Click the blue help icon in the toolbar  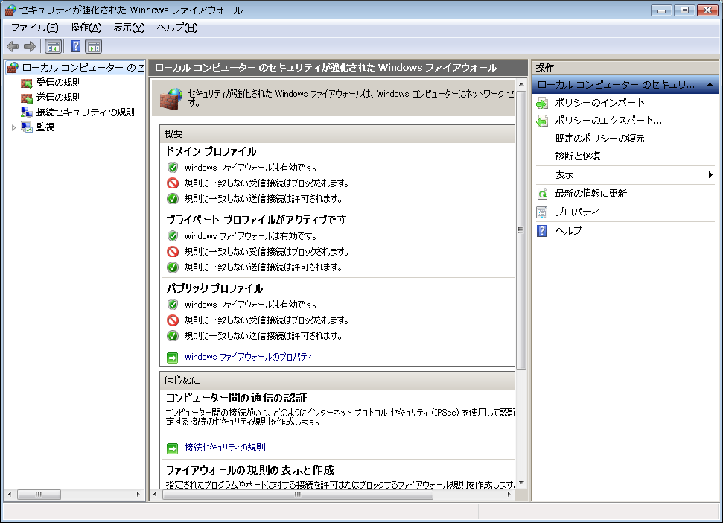pyautogui.click(x=74, y=45)
